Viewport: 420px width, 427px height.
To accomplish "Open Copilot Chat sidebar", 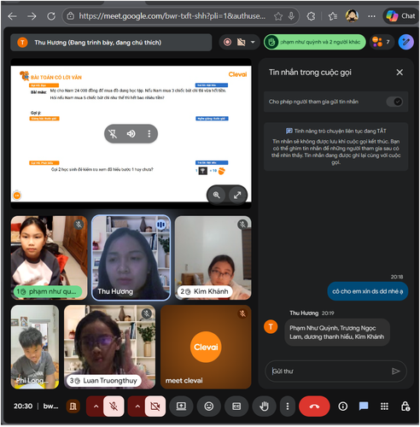I will 401,16.
